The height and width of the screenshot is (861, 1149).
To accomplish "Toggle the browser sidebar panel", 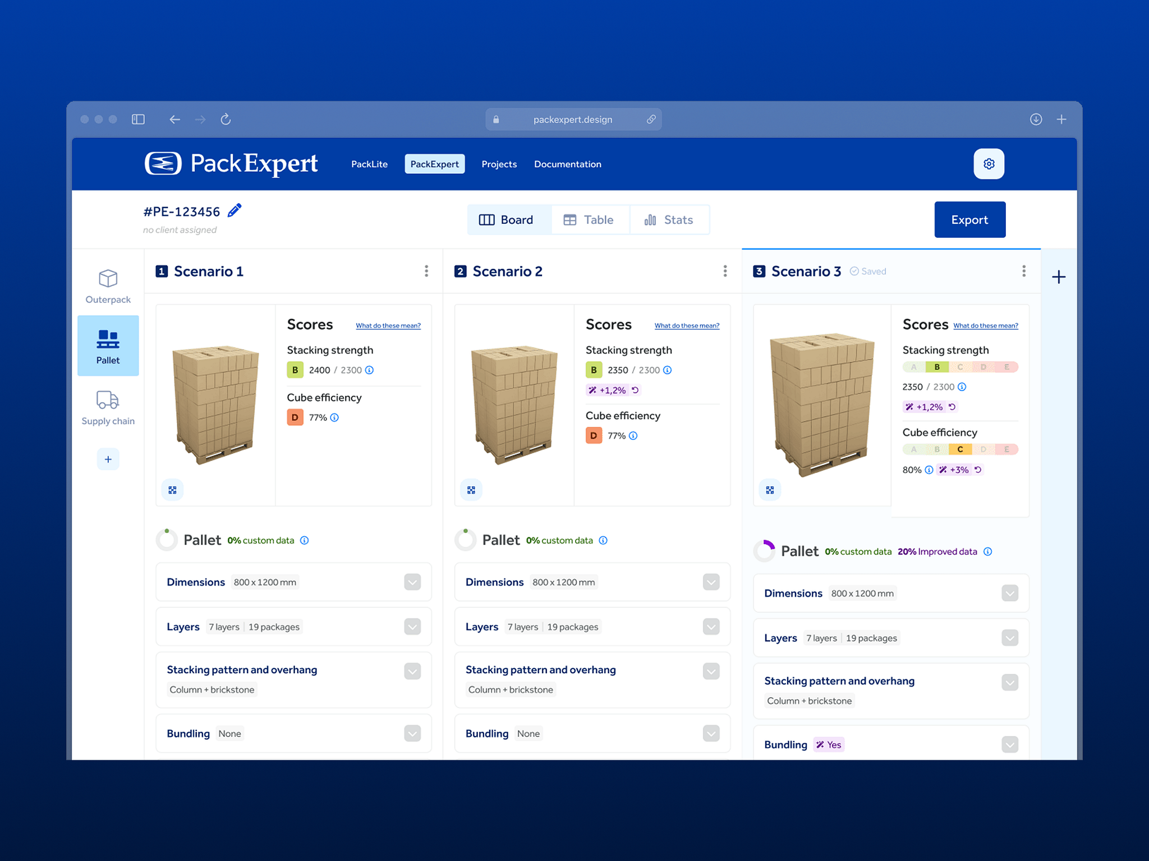I will [x=138, y=119].
